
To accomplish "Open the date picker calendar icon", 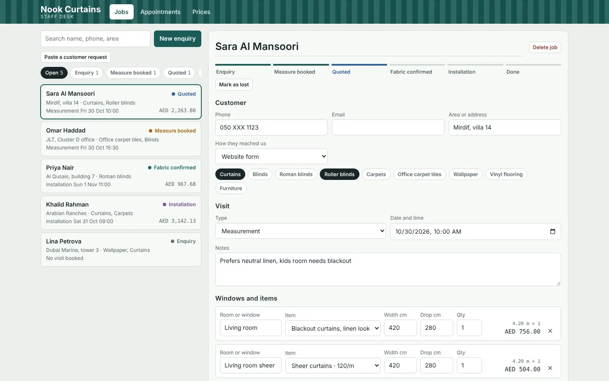I will [552, 232].
